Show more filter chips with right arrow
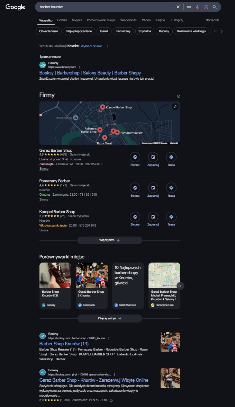Image resolution: width=235 pixels, height=407 pixels. coord(222,31)
